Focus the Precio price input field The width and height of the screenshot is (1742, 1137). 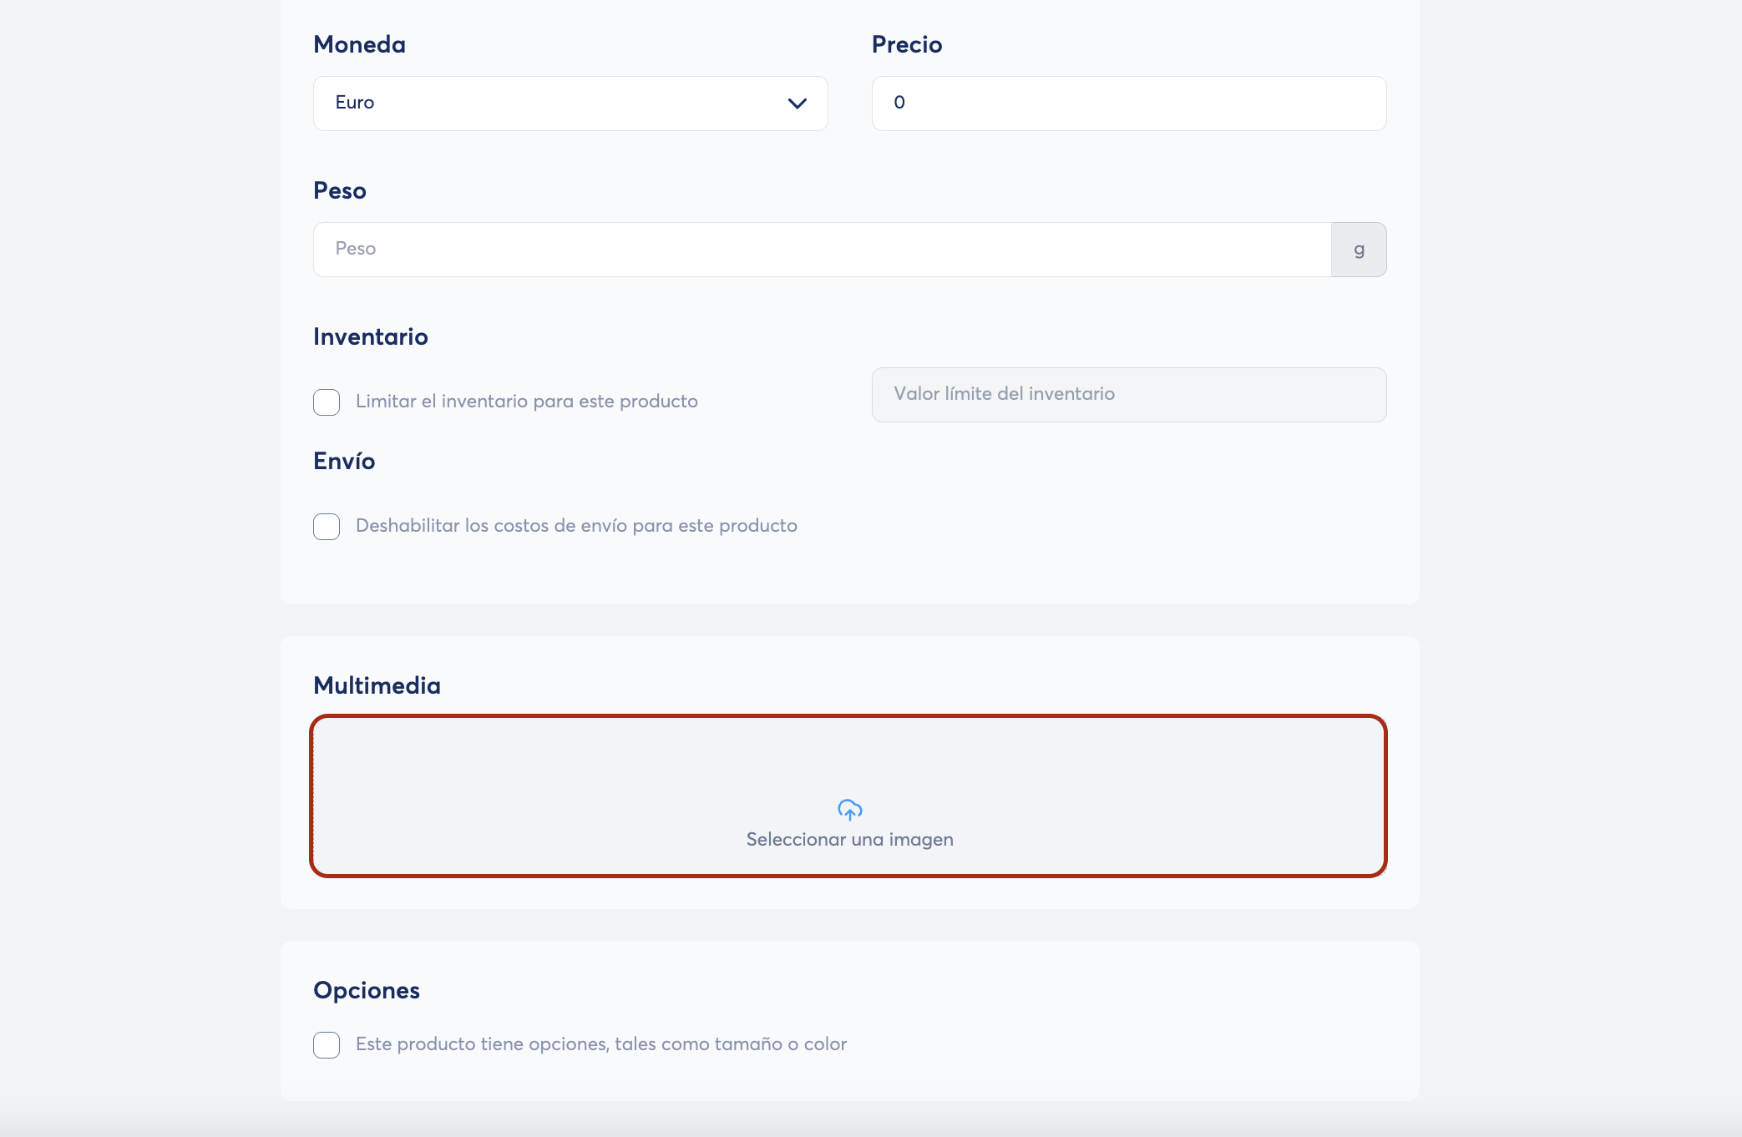pos(1129,104)
